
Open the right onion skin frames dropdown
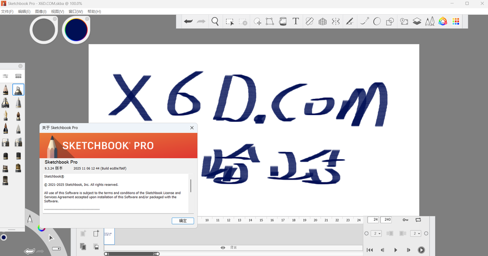point(416,233)
